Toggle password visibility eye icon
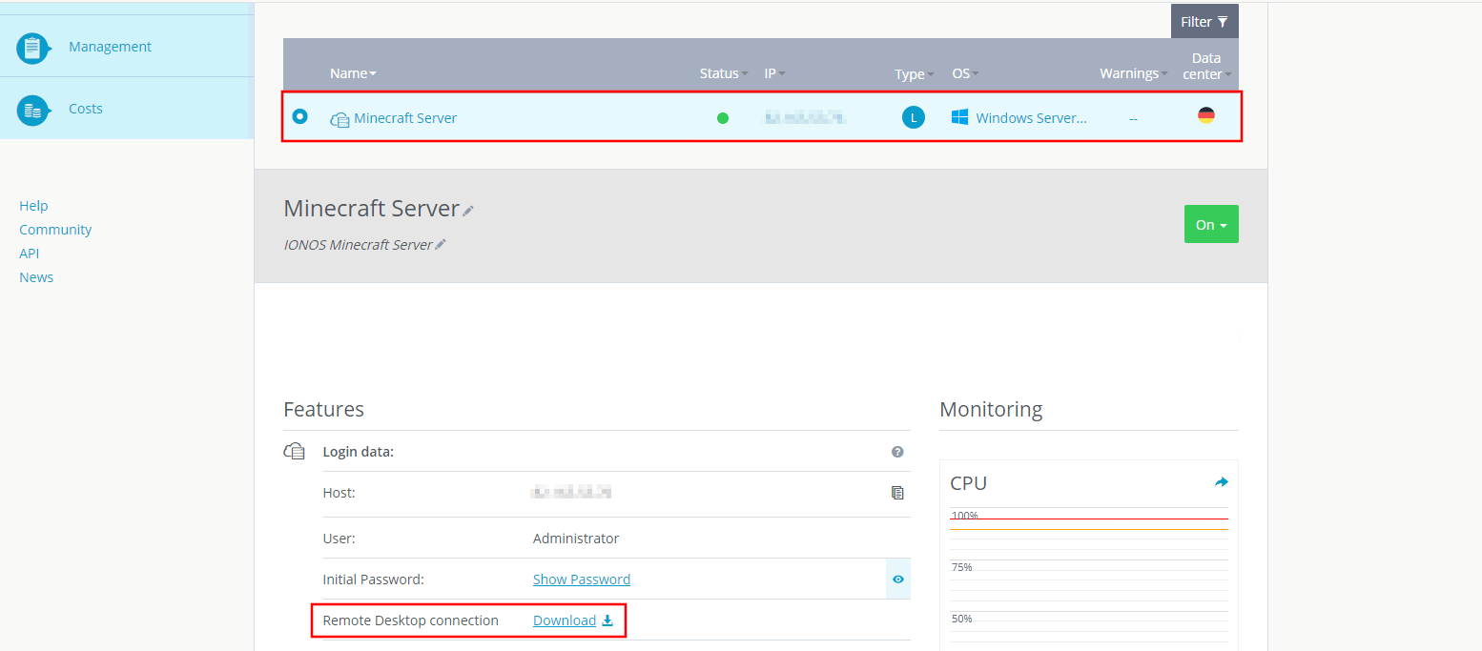 tap(897, 579)
